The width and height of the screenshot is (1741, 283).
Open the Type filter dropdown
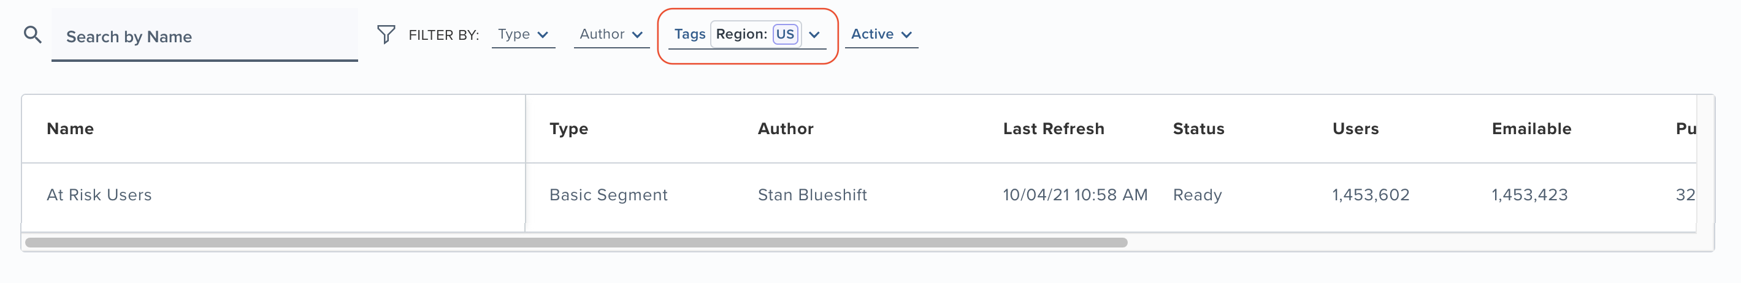point(523,34)
